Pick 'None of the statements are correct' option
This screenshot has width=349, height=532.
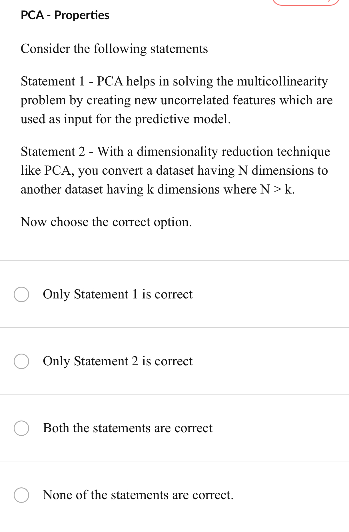pos(138,495)
